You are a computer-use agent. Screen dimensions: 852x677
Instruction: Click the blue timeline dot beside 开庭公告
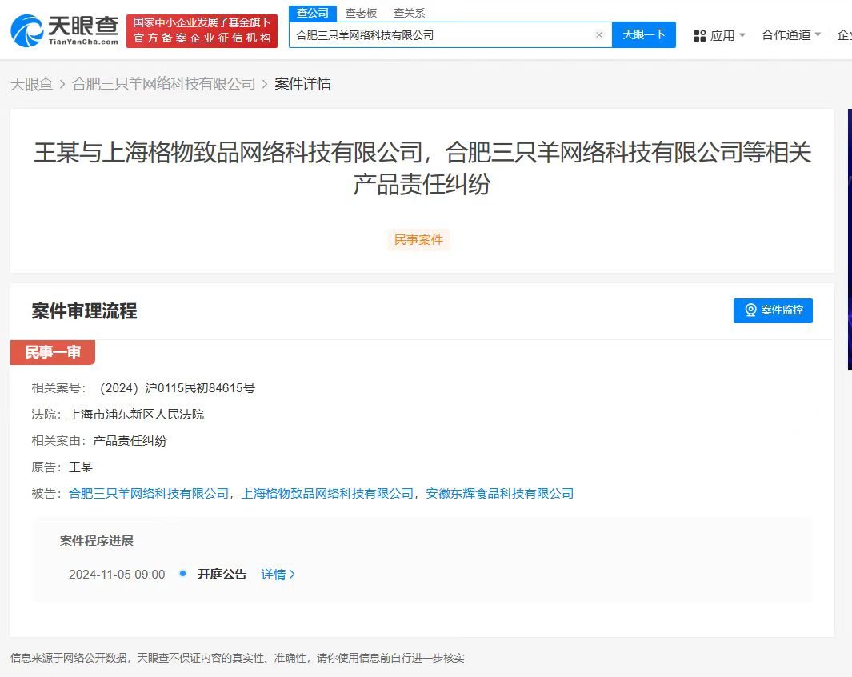[x=182, y=574]
